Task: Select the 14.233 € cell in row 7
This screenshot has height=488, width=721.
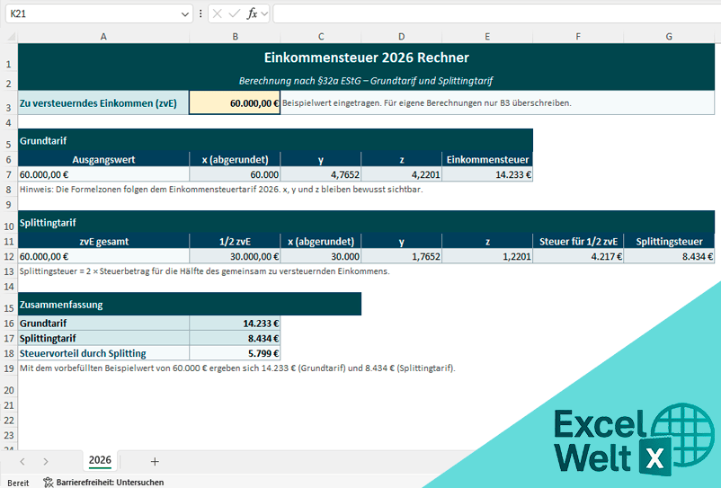Action: pos(487,174)
